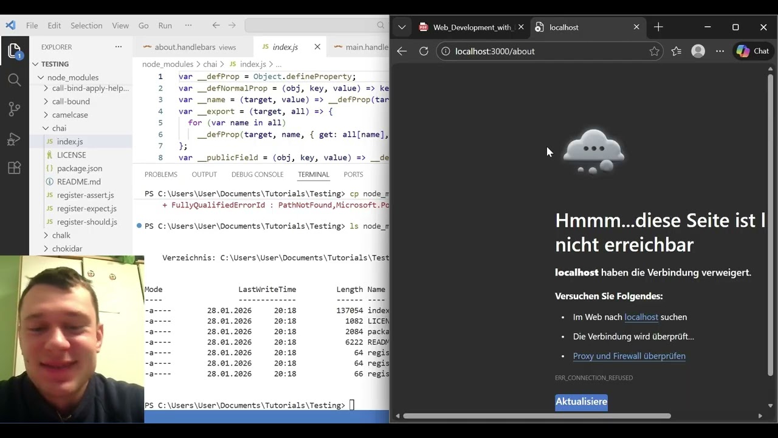Click the node_modules breadcrumb segment
Screen dimensions: 778x438
click(x=168, y=64)
